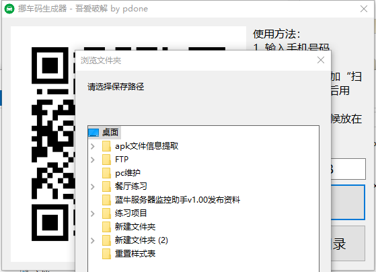376x272 pixels.
Task: Expand the 练习项目 folder node
Action: (93, 213)
